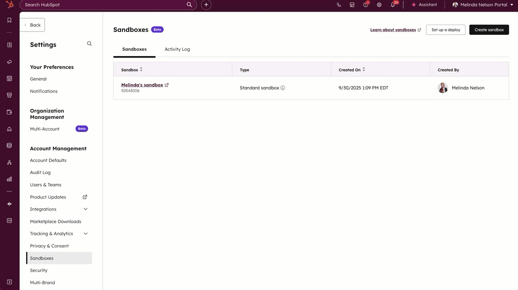The image size is (518, 290).
Task: Click info icon next to Standard sandbox
Action: (283, 88)
